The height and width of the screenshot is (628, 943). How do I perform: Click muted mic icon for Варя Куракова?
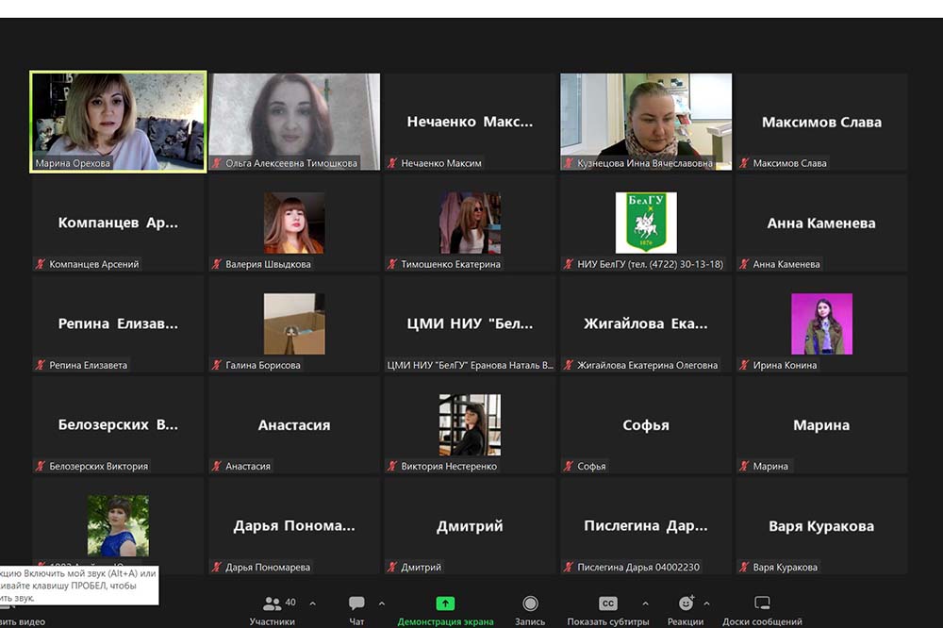744,568
